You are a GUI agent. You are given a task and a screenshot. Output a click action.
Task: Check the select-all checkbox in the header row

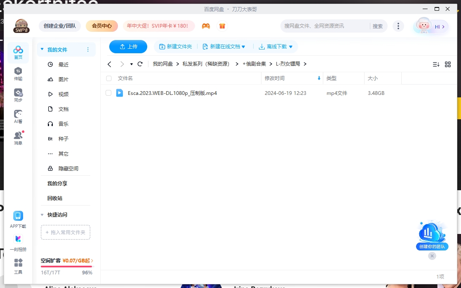(109, 78)
